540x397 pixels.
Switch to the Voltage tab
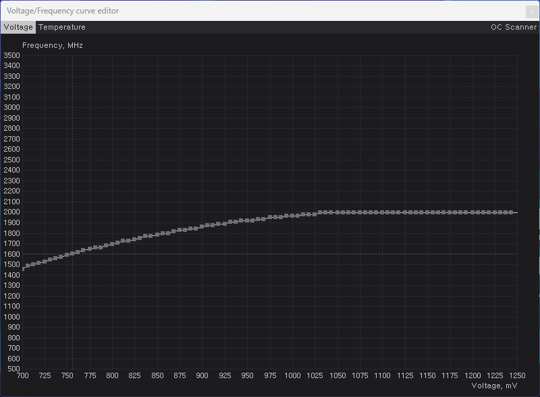tap(18, 27)
